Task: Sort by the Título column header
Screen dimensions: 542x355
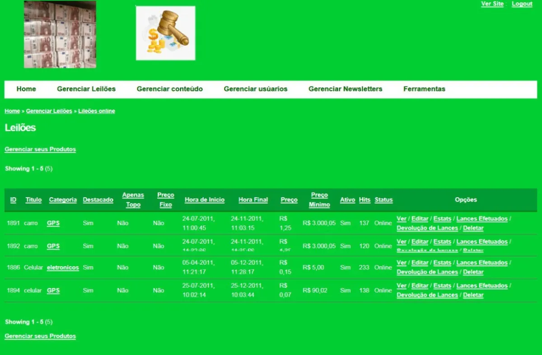Action: (x=33, y=200)
